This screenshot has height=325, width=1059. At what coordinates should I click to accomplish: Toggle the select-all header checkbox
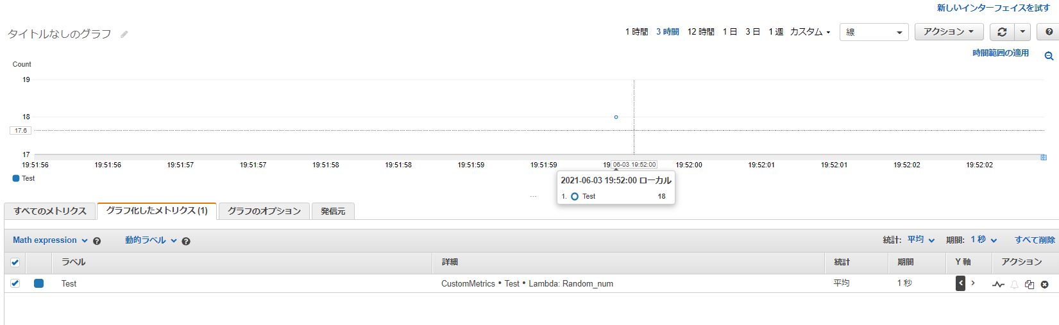(15, 262)
